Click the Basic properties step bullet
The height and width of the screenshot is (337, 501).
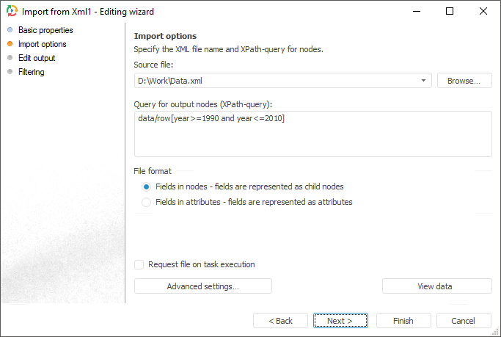click(x=10, y=30)
